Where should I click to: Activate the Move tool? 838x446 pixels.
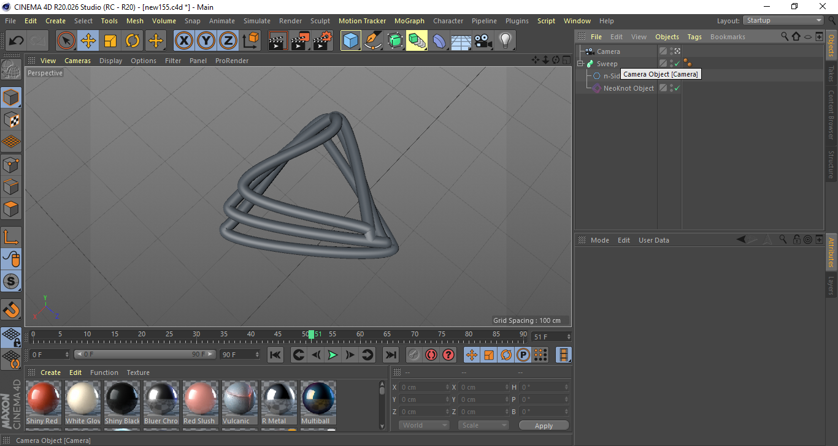coord(88,41)
